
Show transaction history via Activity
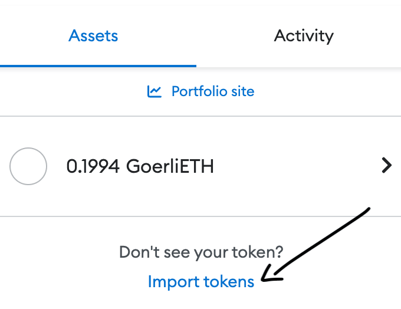click(x=304, y=36)
